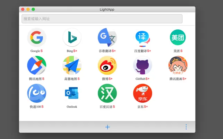Image resolution: width=223 pixels, height=139 pixels.
Task: Launch the 微博 Weibo icon
Action: coord(107,65)
